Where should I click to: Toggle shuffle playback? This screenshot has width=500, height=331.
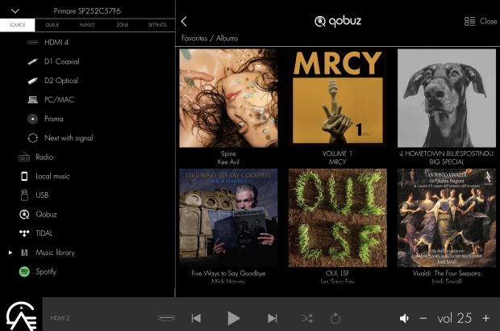point(307,318)
